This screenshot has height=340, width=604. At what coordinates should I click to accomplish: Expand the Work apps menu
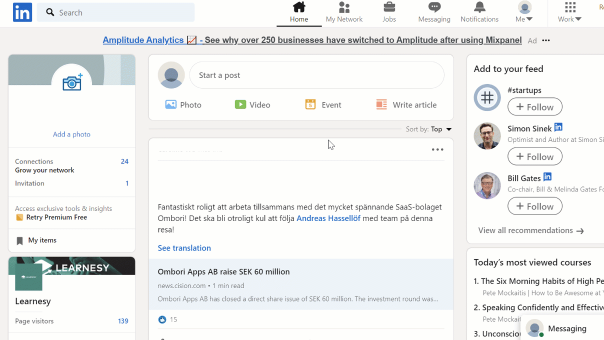click(x=569, y=13)
